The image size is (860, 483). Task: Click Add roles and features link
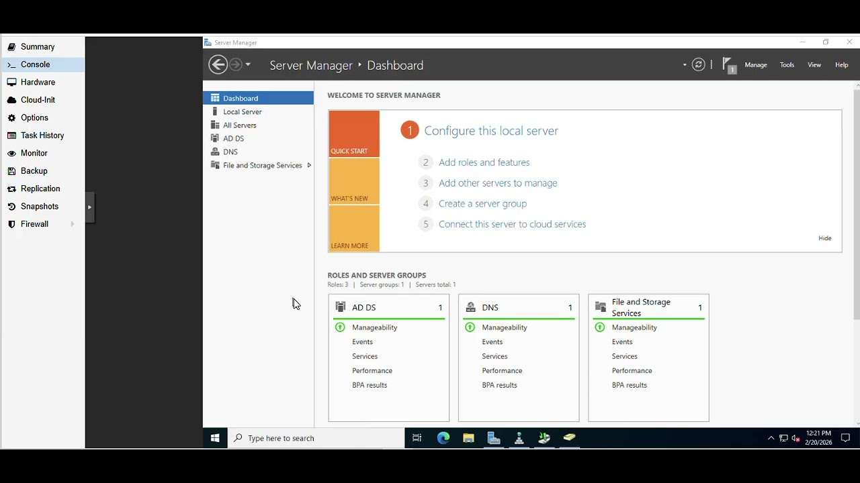pos(484,162)
